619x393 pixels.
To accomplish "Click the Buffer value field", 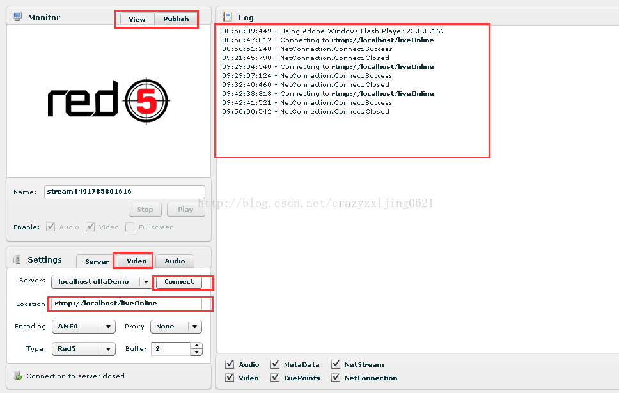I will 171,349.
